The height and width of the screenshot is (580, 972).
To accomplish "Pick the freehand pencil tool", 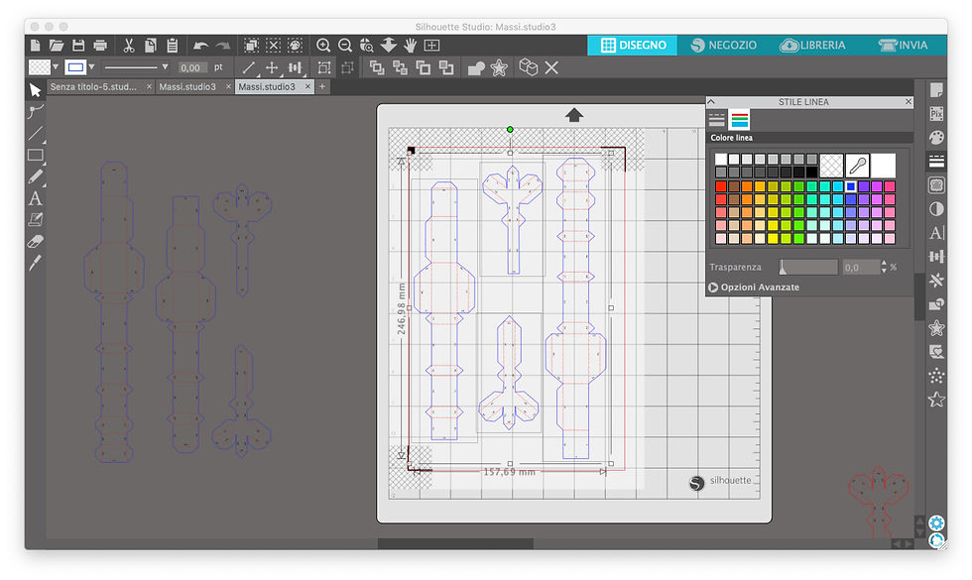I will click(36, 176).
